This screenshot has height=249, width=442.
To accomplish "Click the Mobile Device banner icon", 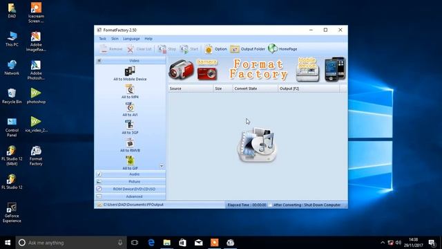I will pyautogui.click(x=307, y=69).
